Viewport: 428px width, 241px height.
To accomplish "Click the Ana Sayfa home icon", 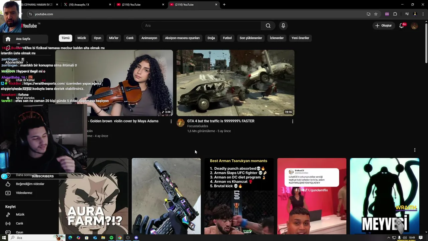I will click(8, 39).
